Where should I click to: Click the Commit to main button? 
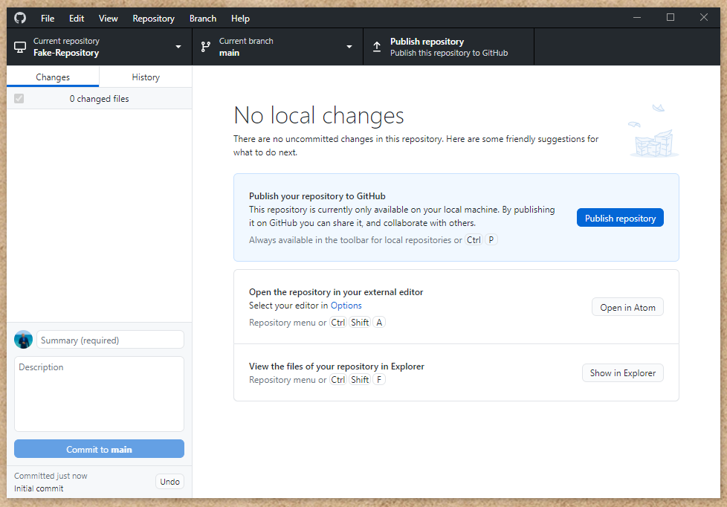click(99, 449)
